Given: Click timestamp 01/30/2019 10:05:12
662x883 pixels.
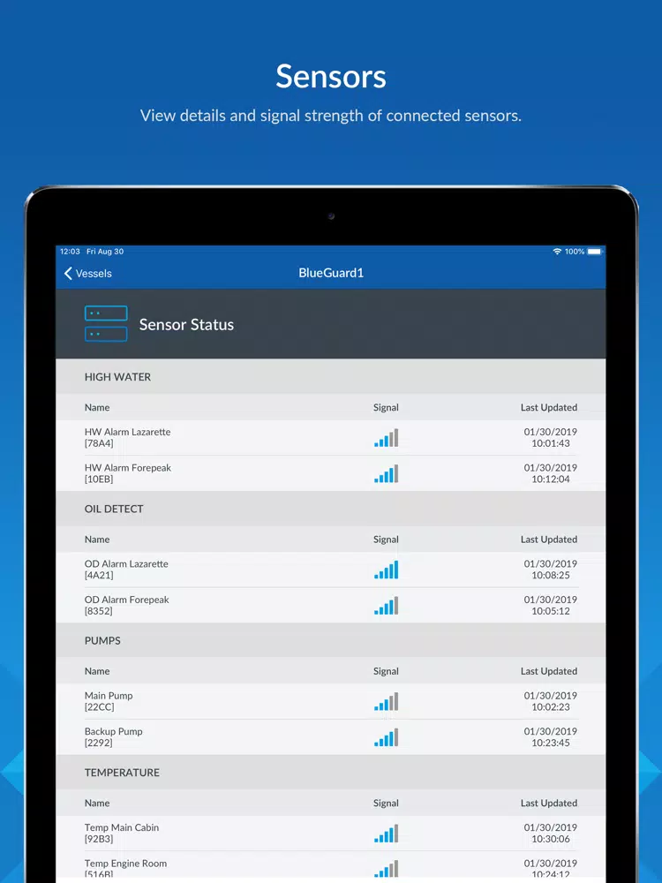Looking at the screenshot, I should click(551, 606).
